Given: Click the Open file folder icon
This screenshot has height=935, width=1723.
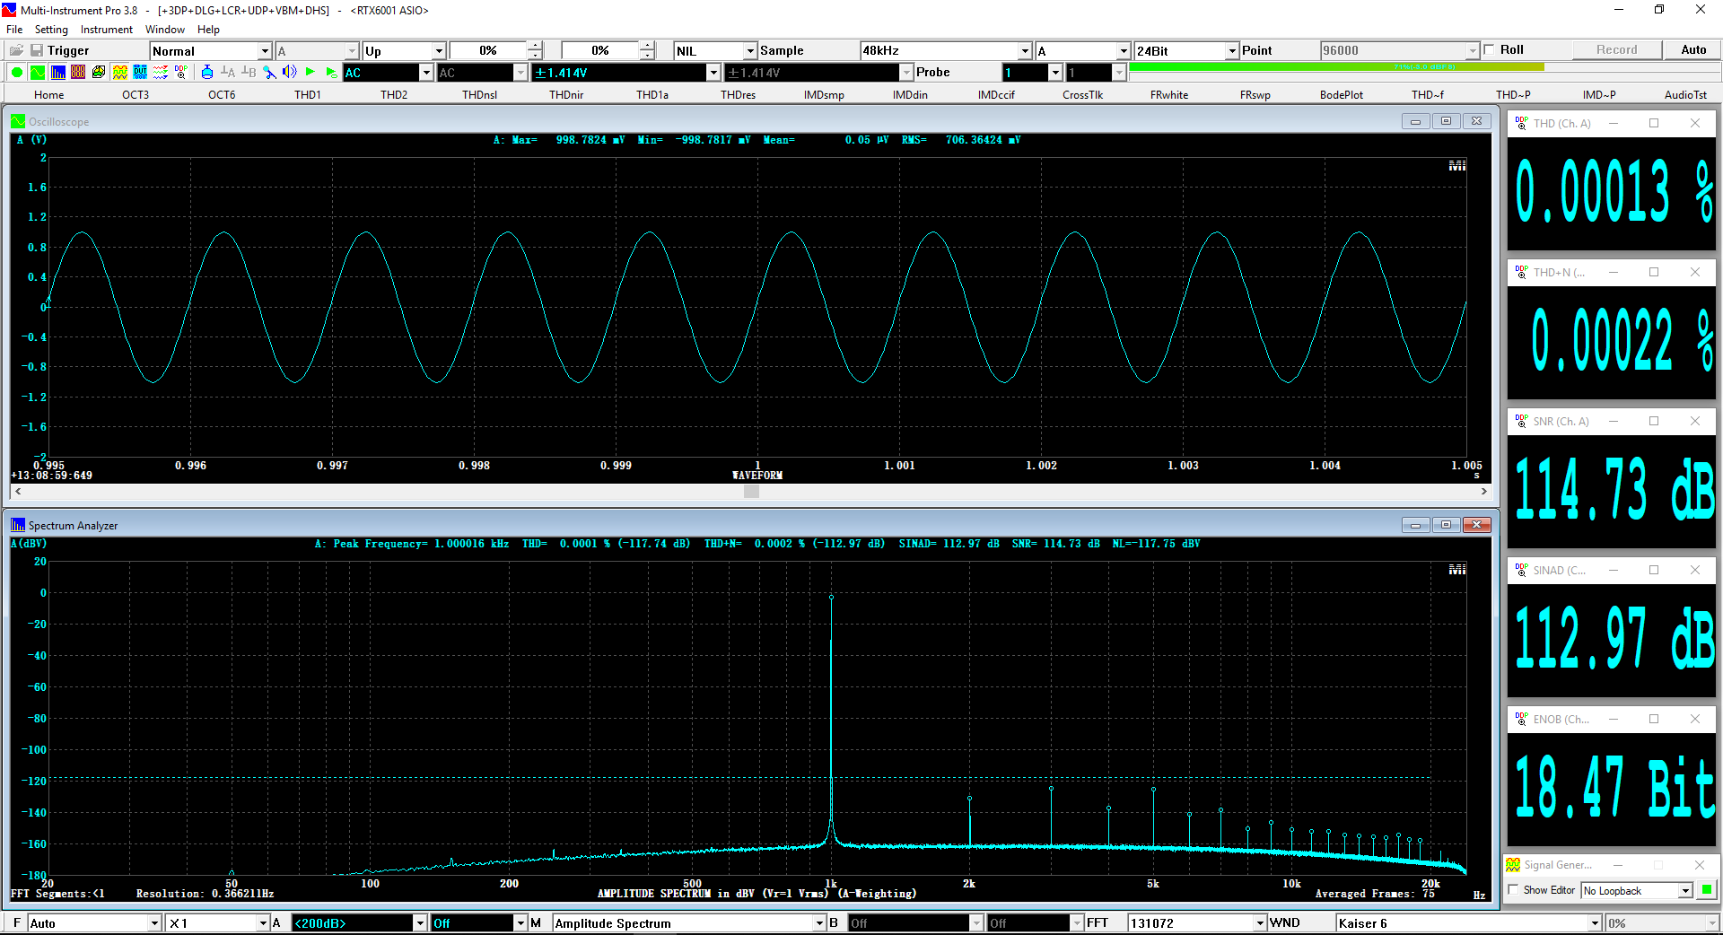Looking at the screenshot, I should point(16,50).
